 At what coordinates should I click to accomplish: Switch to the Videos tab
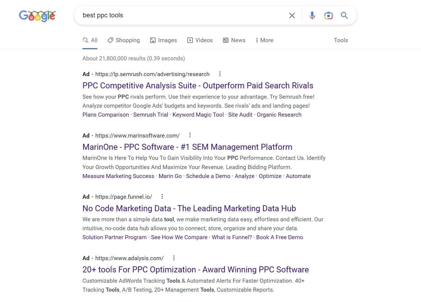[x=200, y=40]
